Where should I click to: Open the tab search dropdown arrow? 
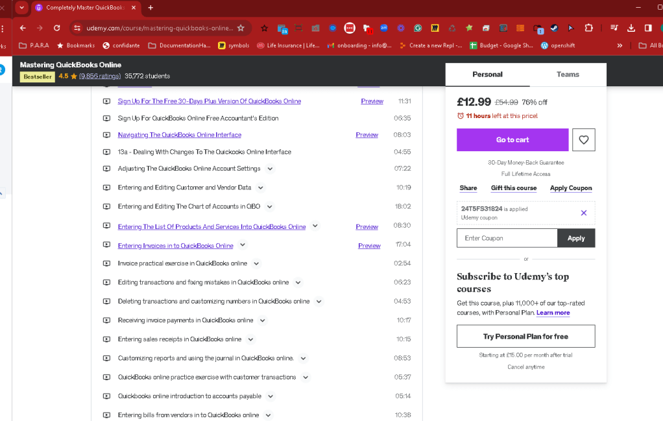coord(21,8)
